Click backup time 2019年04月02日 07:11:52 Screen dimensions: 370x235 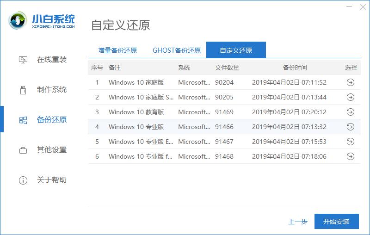pyautogui.click(x=290, y=82)
